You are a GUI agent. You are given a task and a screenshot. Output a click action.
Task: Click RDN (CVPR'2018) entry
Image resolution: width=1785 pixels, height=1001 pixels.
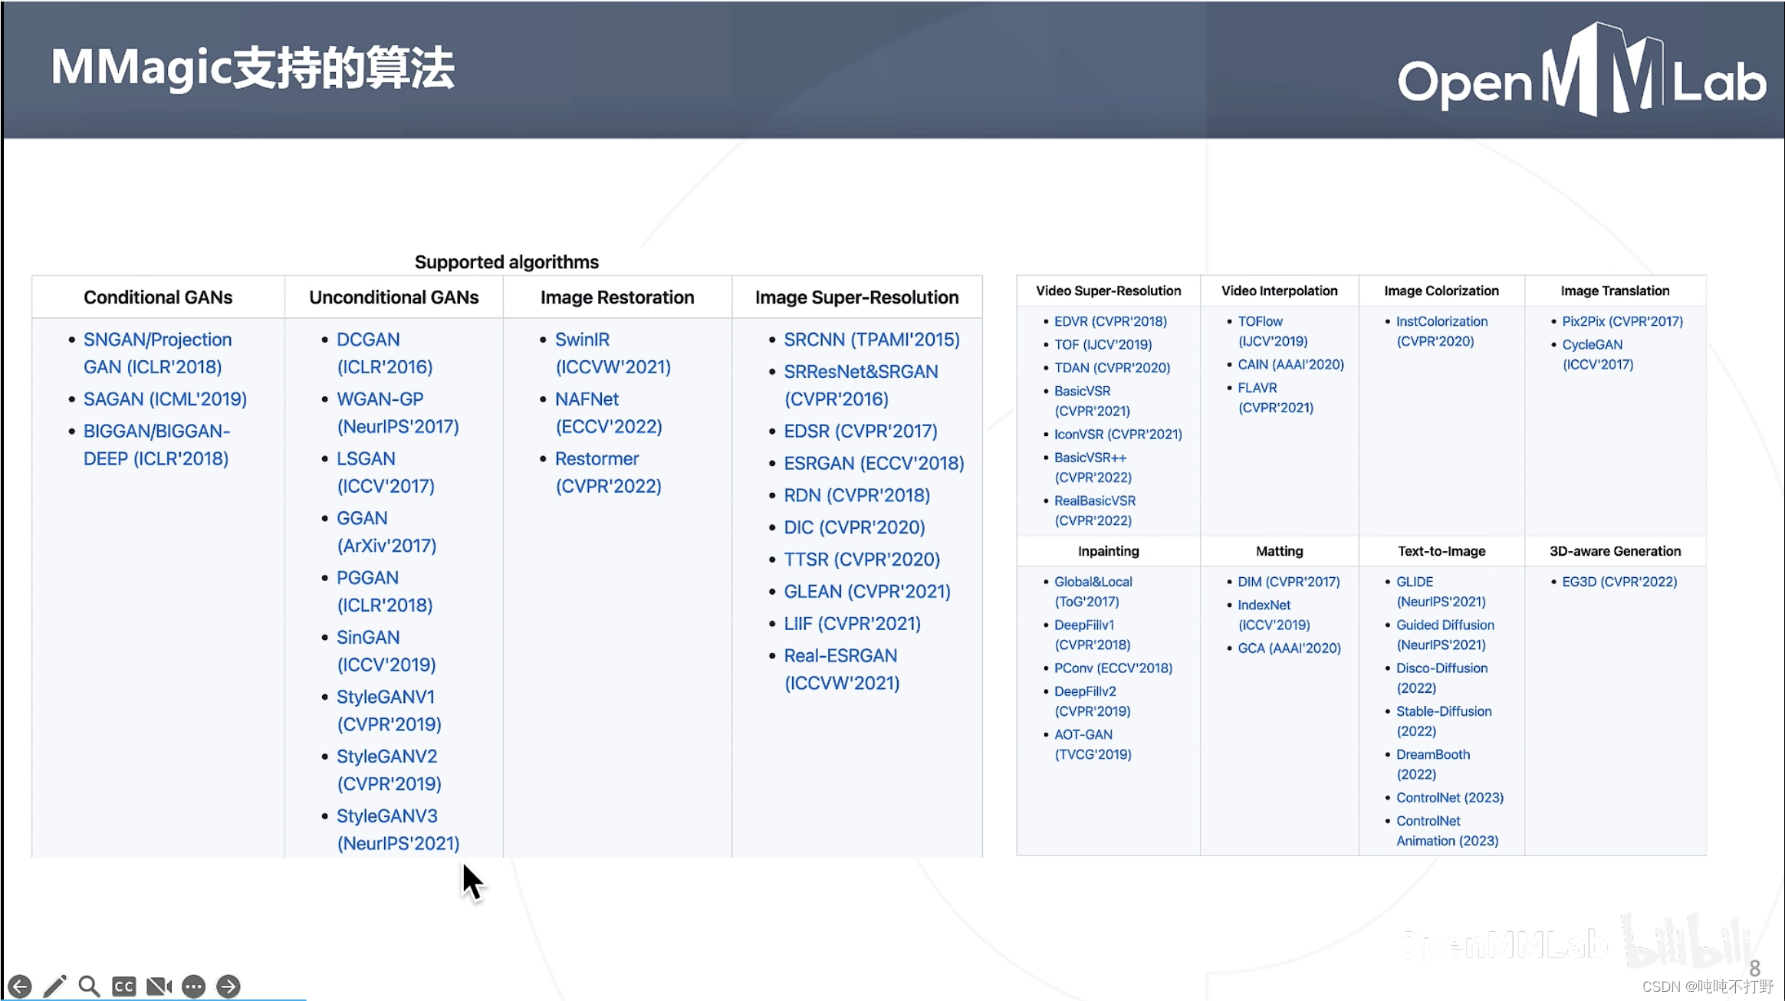[x=856, y=496]
